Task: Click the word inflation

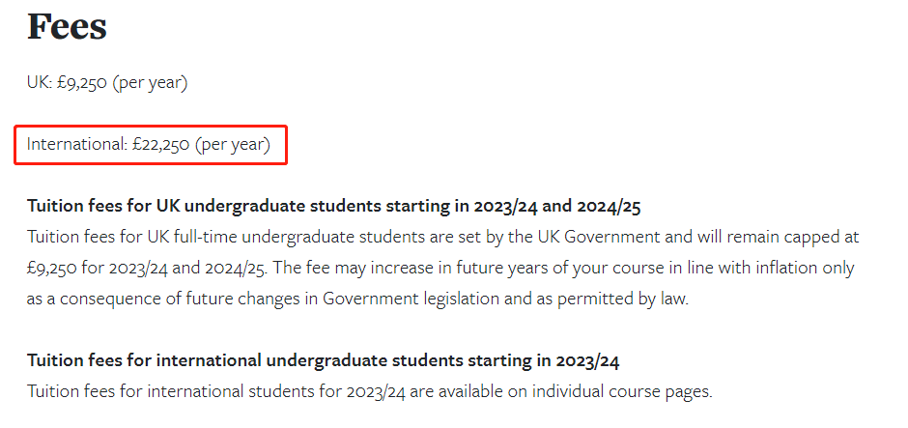Action: coord(792,269)
